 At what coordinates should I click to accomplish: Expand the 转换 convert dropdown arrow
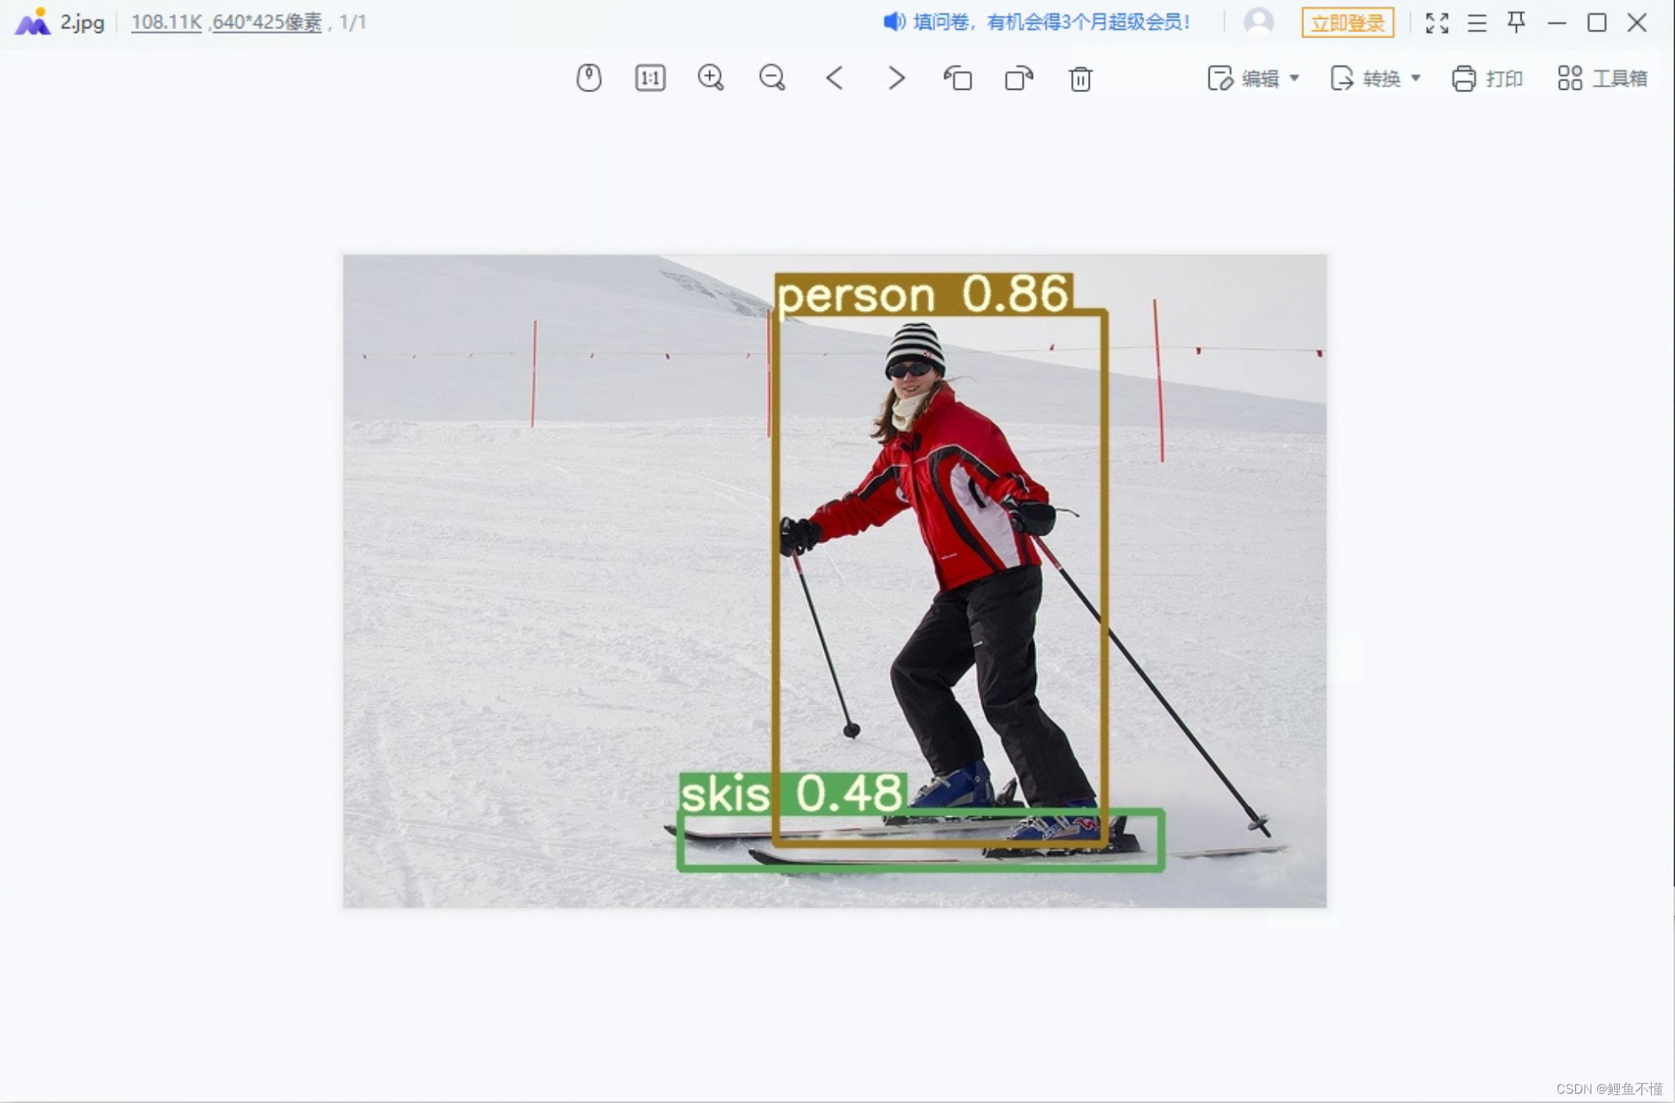pos(1416,78)
